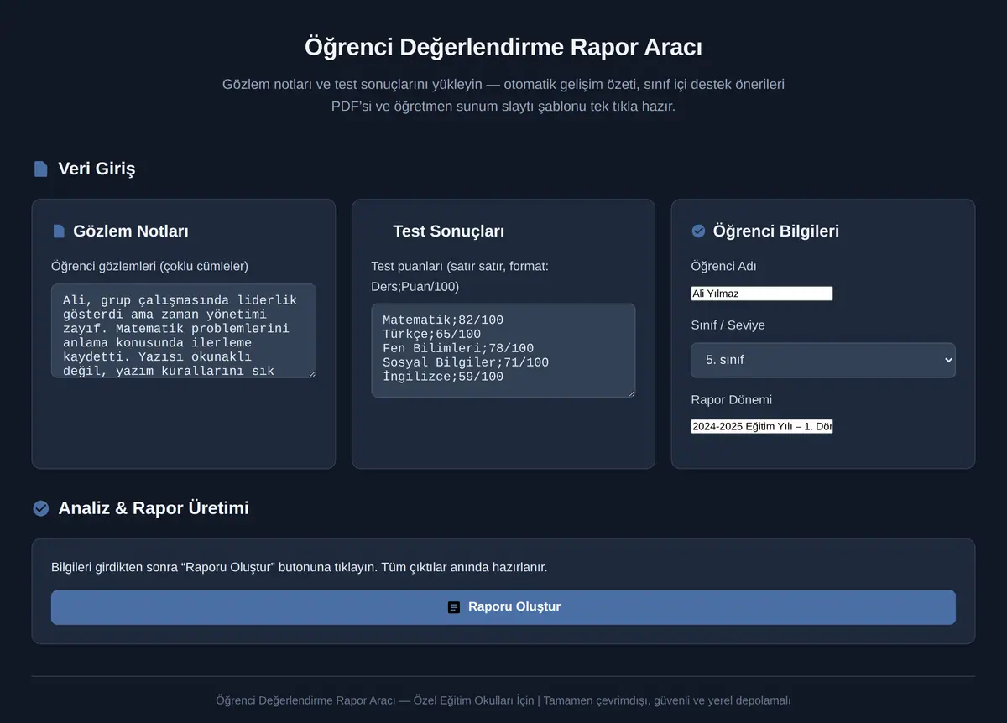Screen dimensions: 1007x723
Task: Click the Test puanları format label
Action: [460, 277]
